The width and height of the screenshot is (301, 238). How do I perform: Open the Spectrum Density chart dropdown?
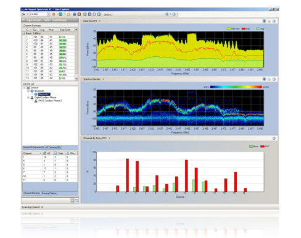coord(103,79)
